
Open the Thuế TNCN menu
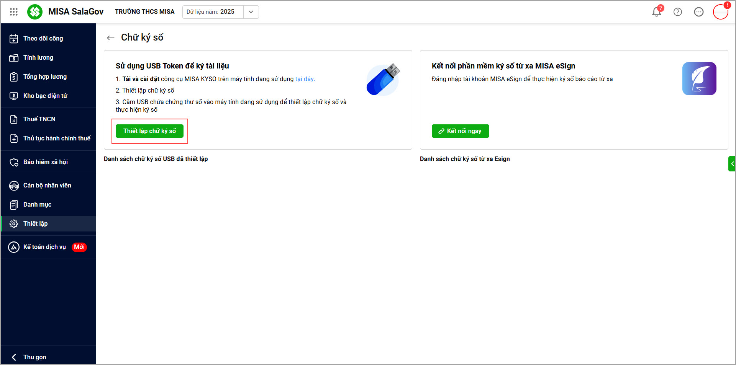click(x=48, y=119)
